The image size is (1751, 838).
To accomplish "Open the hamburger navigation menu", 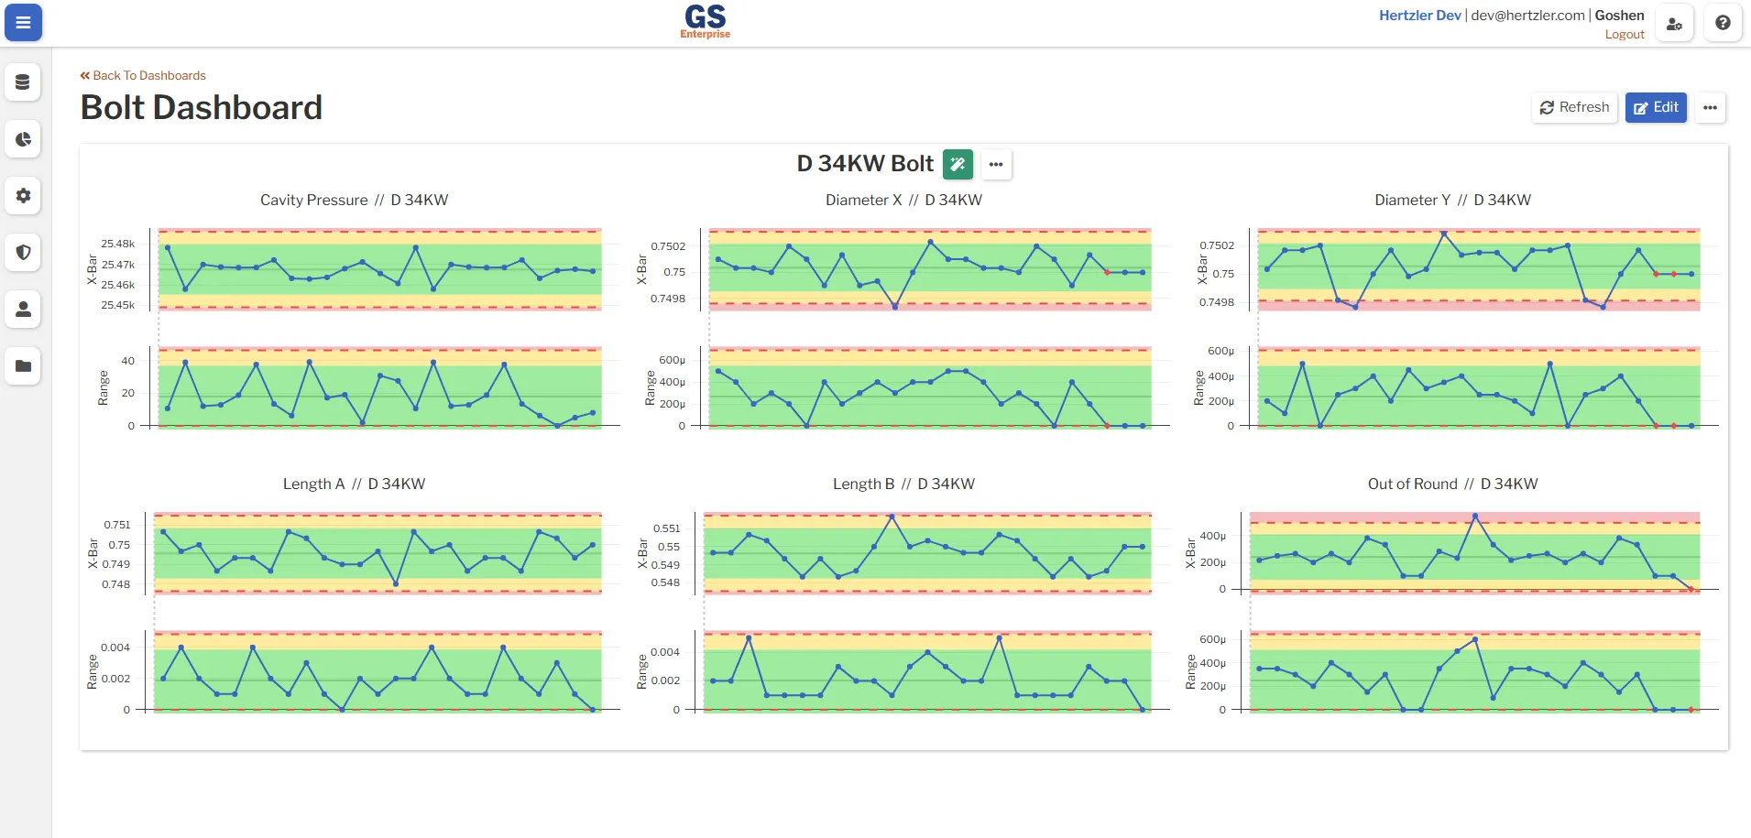I will 23,23.
